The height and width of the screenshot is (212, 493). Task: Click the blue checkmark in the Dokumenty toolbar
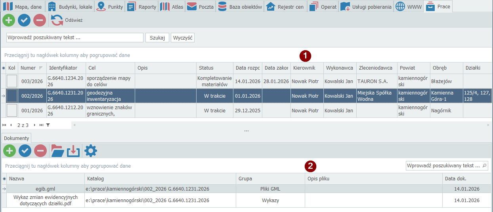pyautogui.click(x=25, y=151)
